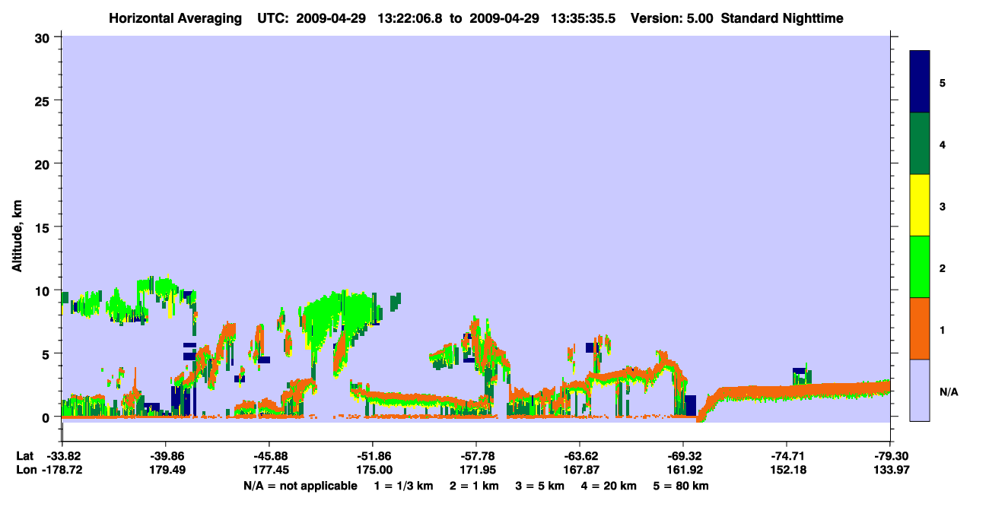Click the latitude value -39.86

click(x=166, y=456)
